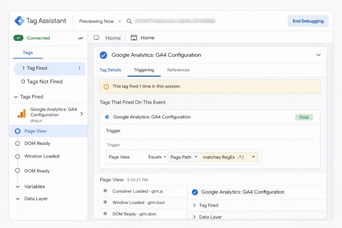342x228 pixels.
Task: Open the Tag Details tab
Action: click(x=110, y=70)
